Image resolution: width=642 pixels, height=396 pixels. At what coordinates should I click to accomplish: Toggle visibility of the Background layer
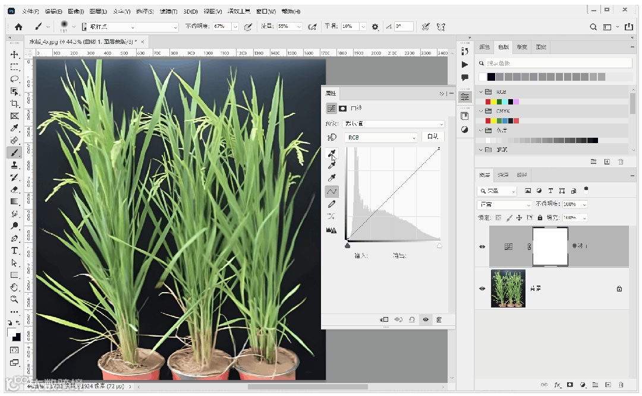point(482,289)
